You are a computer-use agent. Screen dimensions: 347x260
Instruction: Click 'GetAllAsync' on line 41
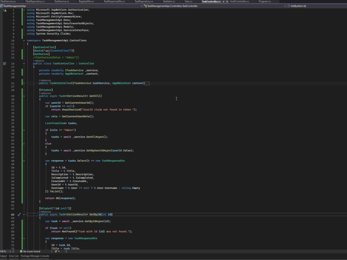(95, 137)
